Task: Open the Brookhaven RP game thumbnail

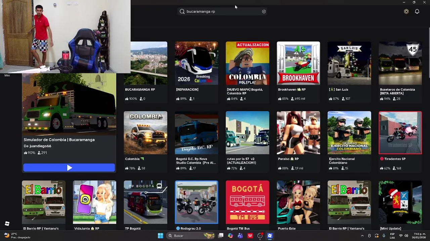Action: point(298,63)
